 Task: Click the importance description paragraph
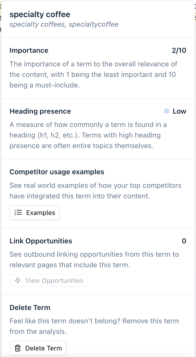[93, 74]
